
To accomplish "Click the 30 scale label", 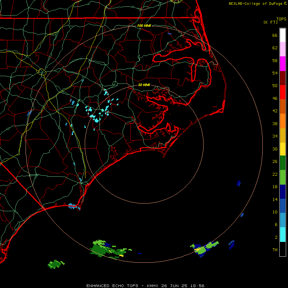I will point(275,149).
